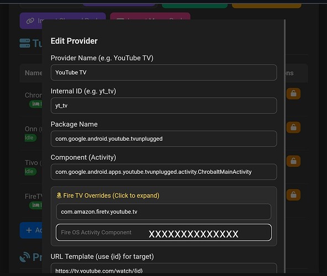327x276 pixels.
Task: Click the modal's vertical scrollbar
Action: tap(284, 146)
